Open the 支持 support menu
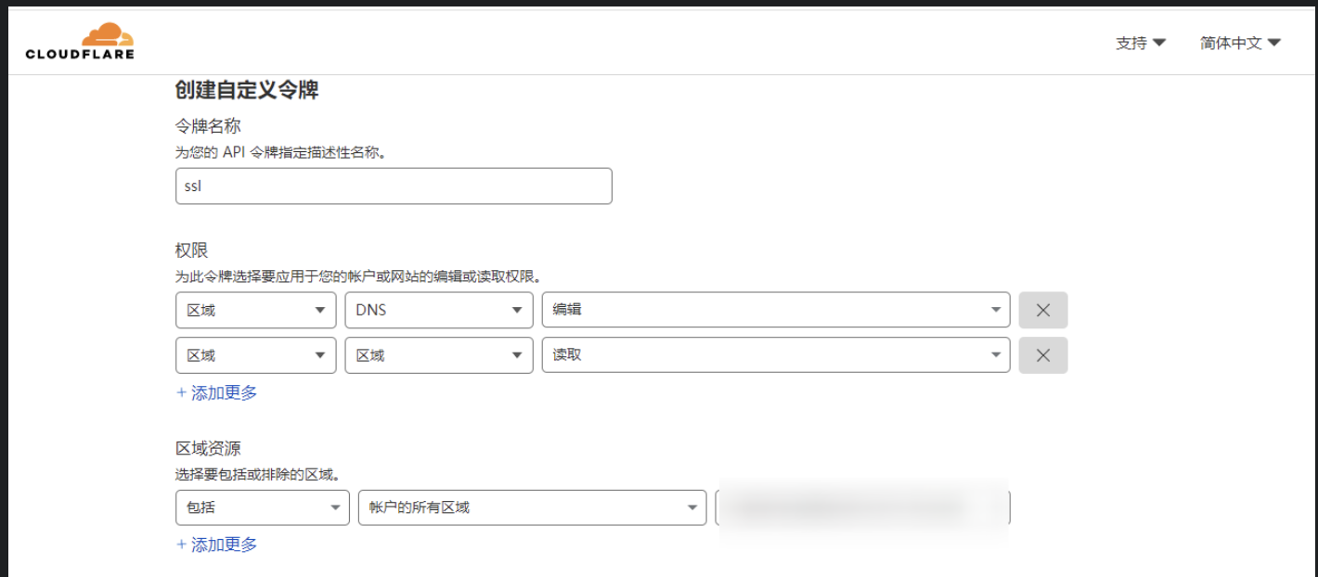 1141,43
